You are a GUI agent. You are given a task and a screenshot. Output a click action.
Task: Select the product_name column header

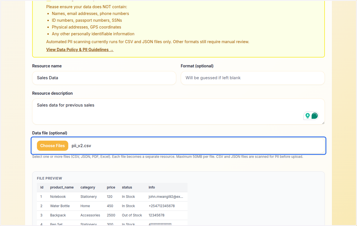pos(62,187)
